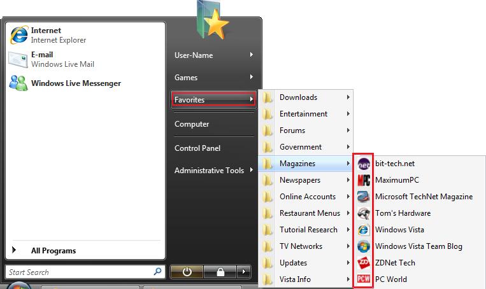Open the shutdown options arrow menu
Screen dimensions: 486x289
pos(244,272)
